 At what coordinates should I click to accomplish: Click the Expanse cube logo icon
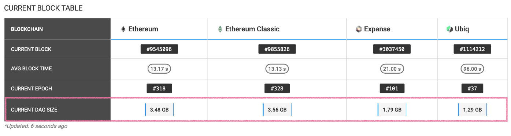coord(359,29)
